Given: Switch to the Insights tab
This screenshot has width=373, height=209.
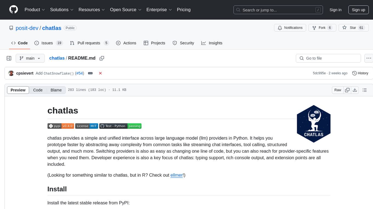Looking at the screenshot, I should coord(212,43).
